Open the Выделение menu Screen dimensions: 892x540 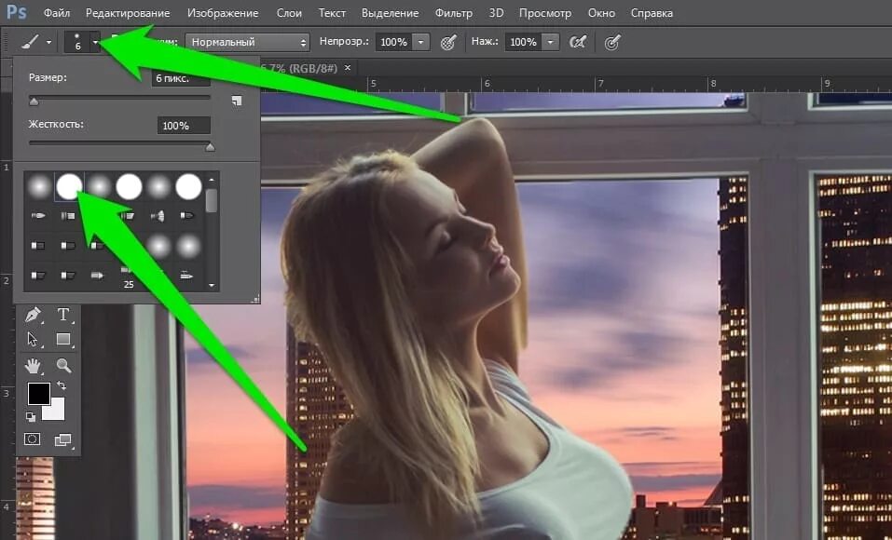[391, 12]
